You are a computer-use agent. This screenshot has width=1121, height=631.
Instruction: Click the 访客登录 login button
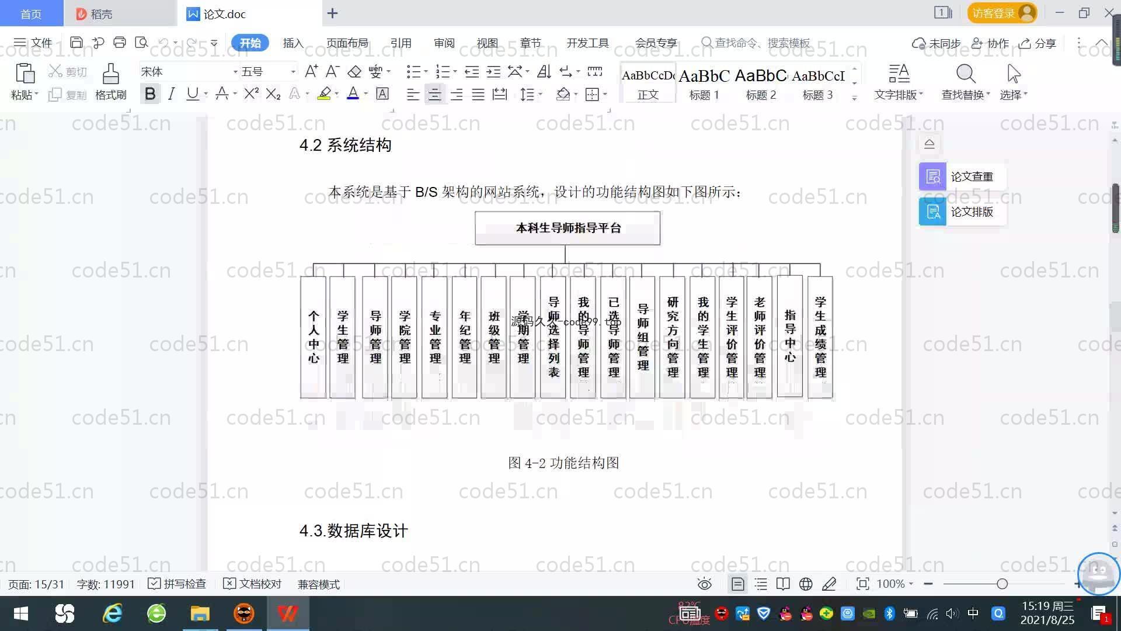click(x=1002, y=13)
